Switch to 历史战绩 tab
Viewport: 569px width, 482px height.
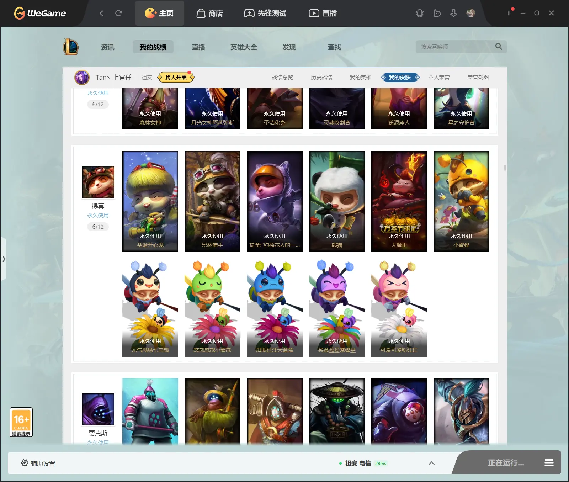click(x=321, y=77)
